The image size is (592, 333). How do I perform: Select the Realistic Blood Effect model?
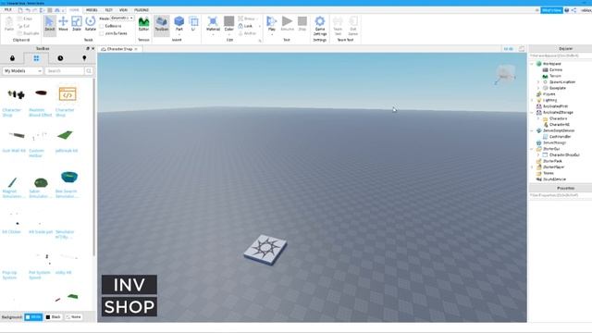pyautogui.click(x=41, y=92)
